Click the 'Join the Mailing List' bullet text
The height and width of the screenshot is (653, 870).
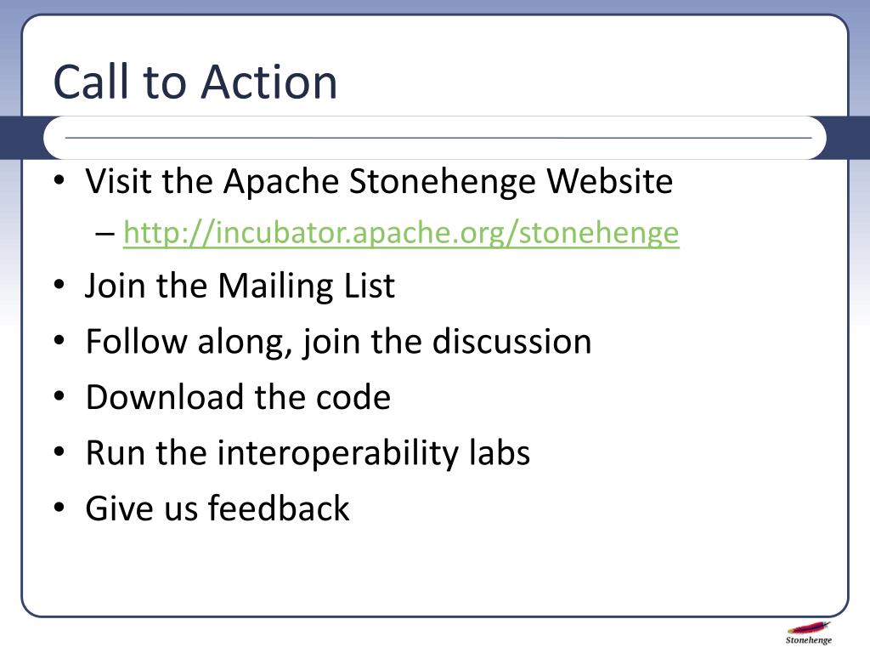240,286
